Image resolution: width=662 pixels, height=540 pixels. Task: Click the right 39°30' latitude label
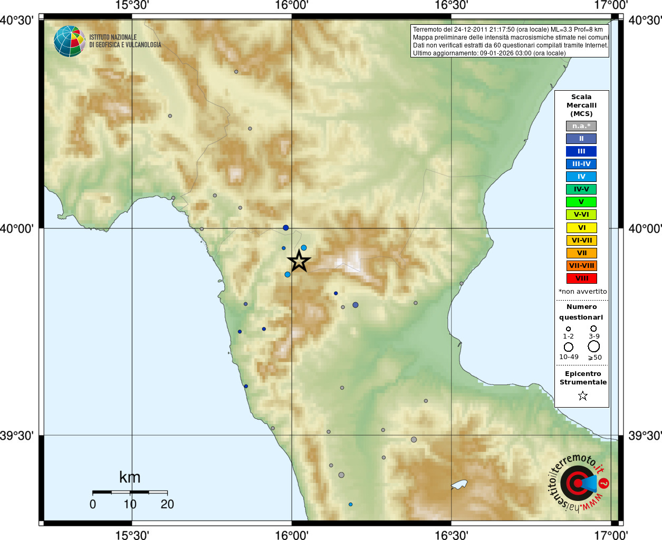(x=645, y=436)
